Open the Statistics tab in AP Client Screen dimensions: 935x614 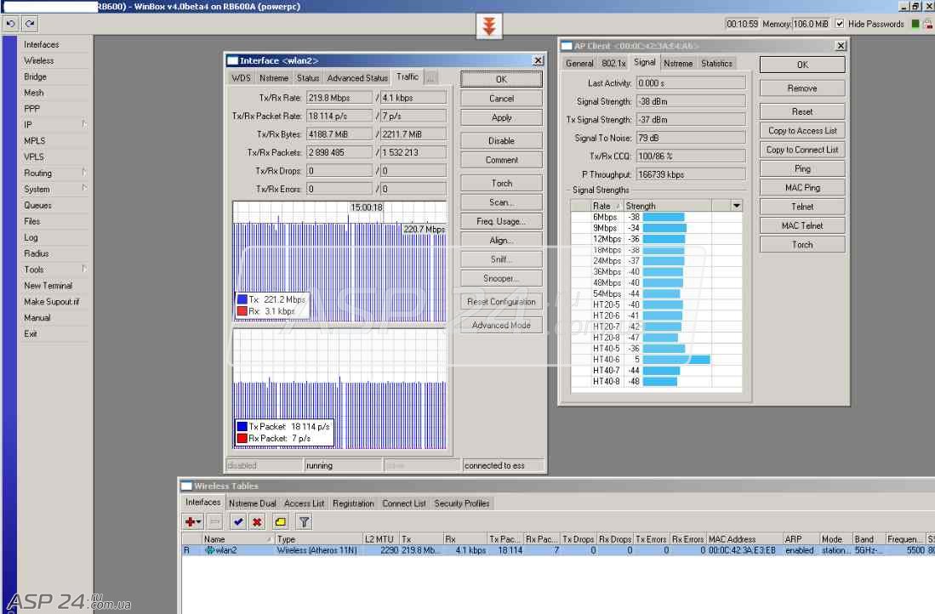coord(716,63)
